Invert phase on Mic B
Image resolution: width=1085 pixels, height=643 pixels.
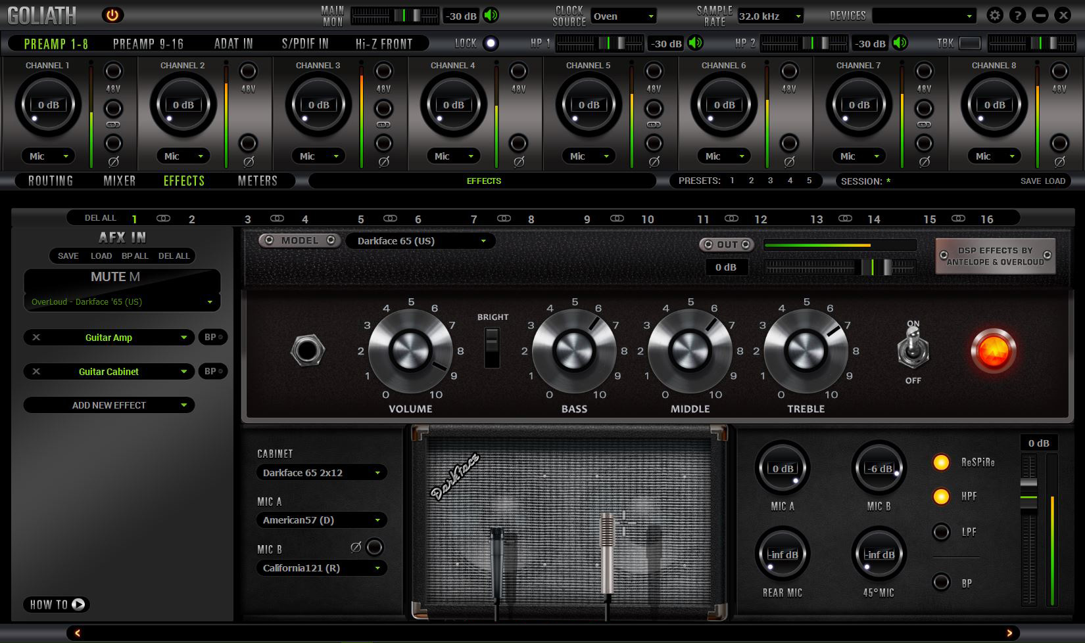(374, 546)
